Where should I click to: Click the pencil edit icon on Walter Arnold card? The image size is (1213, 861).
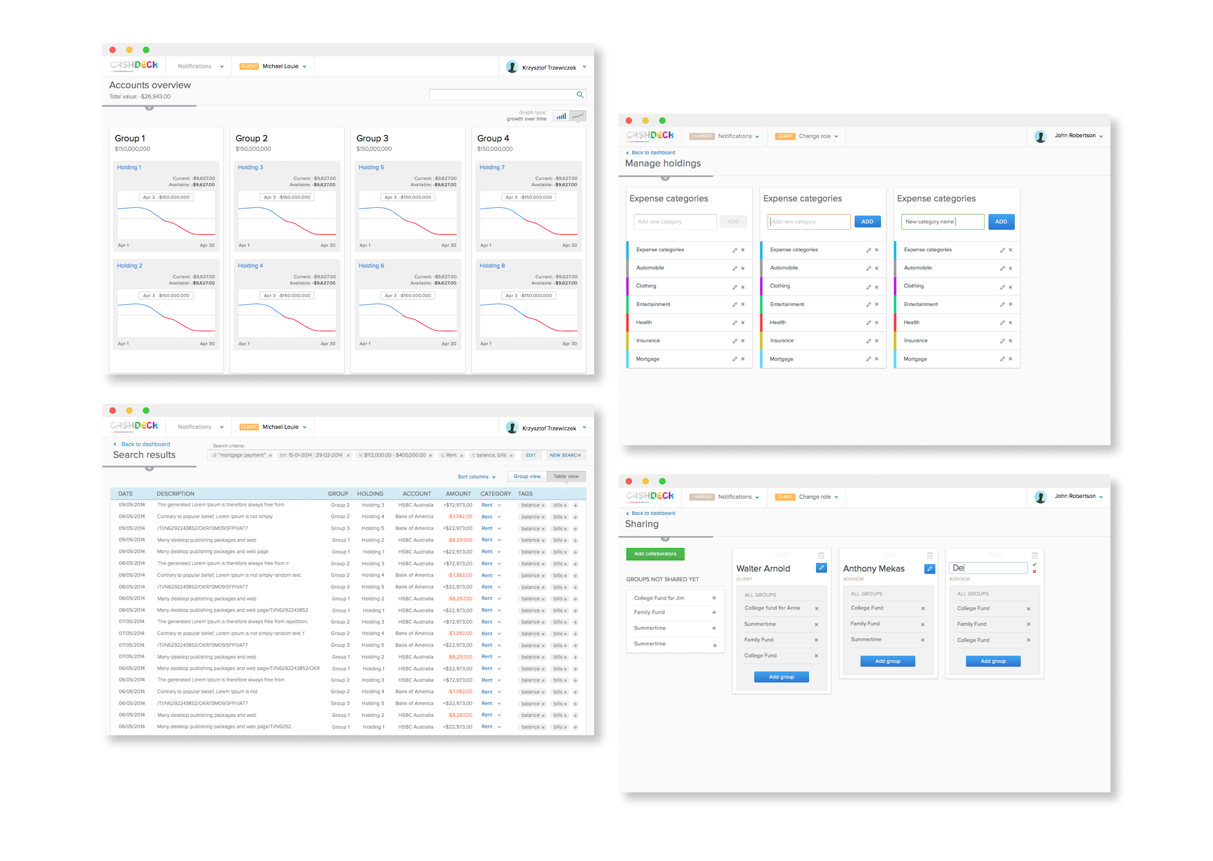pos(821,568)
